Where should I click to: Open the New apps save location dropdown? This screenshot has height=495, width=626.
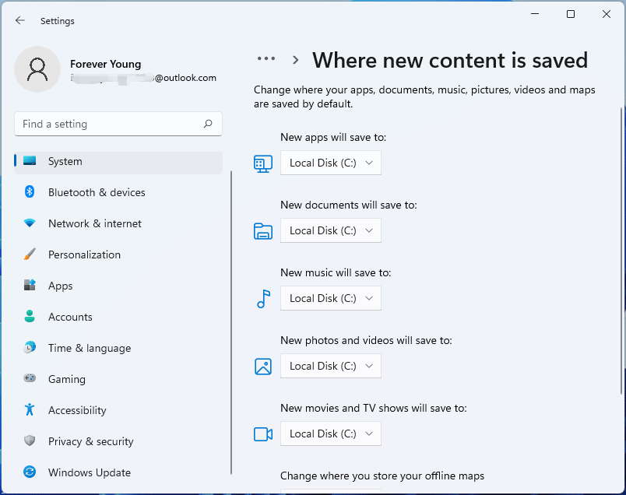click(331, 163)
